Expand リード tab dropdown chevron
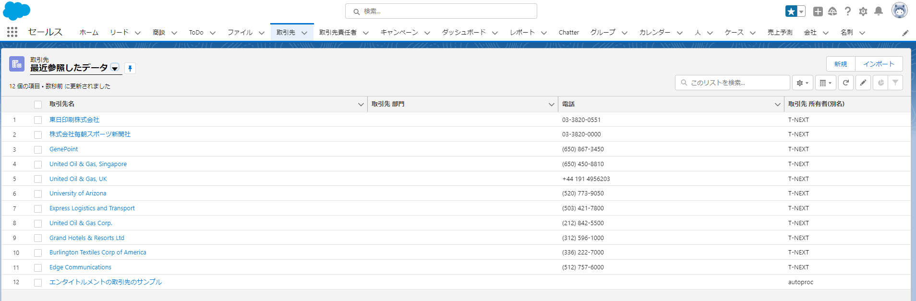The image size is (916, 301). click(x=138, y=33)
